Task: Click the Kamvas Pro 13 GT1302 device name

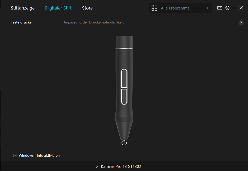Action: 121,167
